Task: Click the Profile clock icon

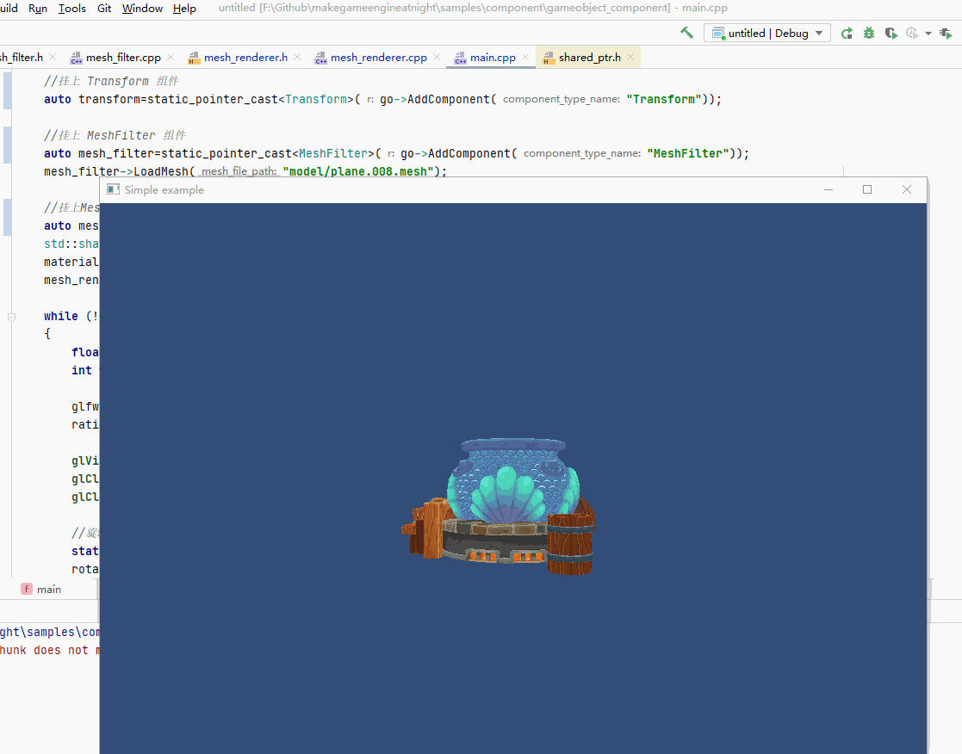Action: pyautogui.click(x=912, y=33)
